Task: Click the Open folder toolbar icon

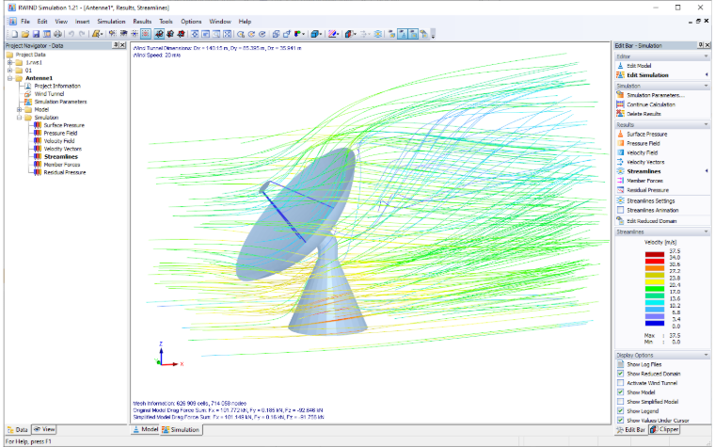Action: tap(25, 34)
